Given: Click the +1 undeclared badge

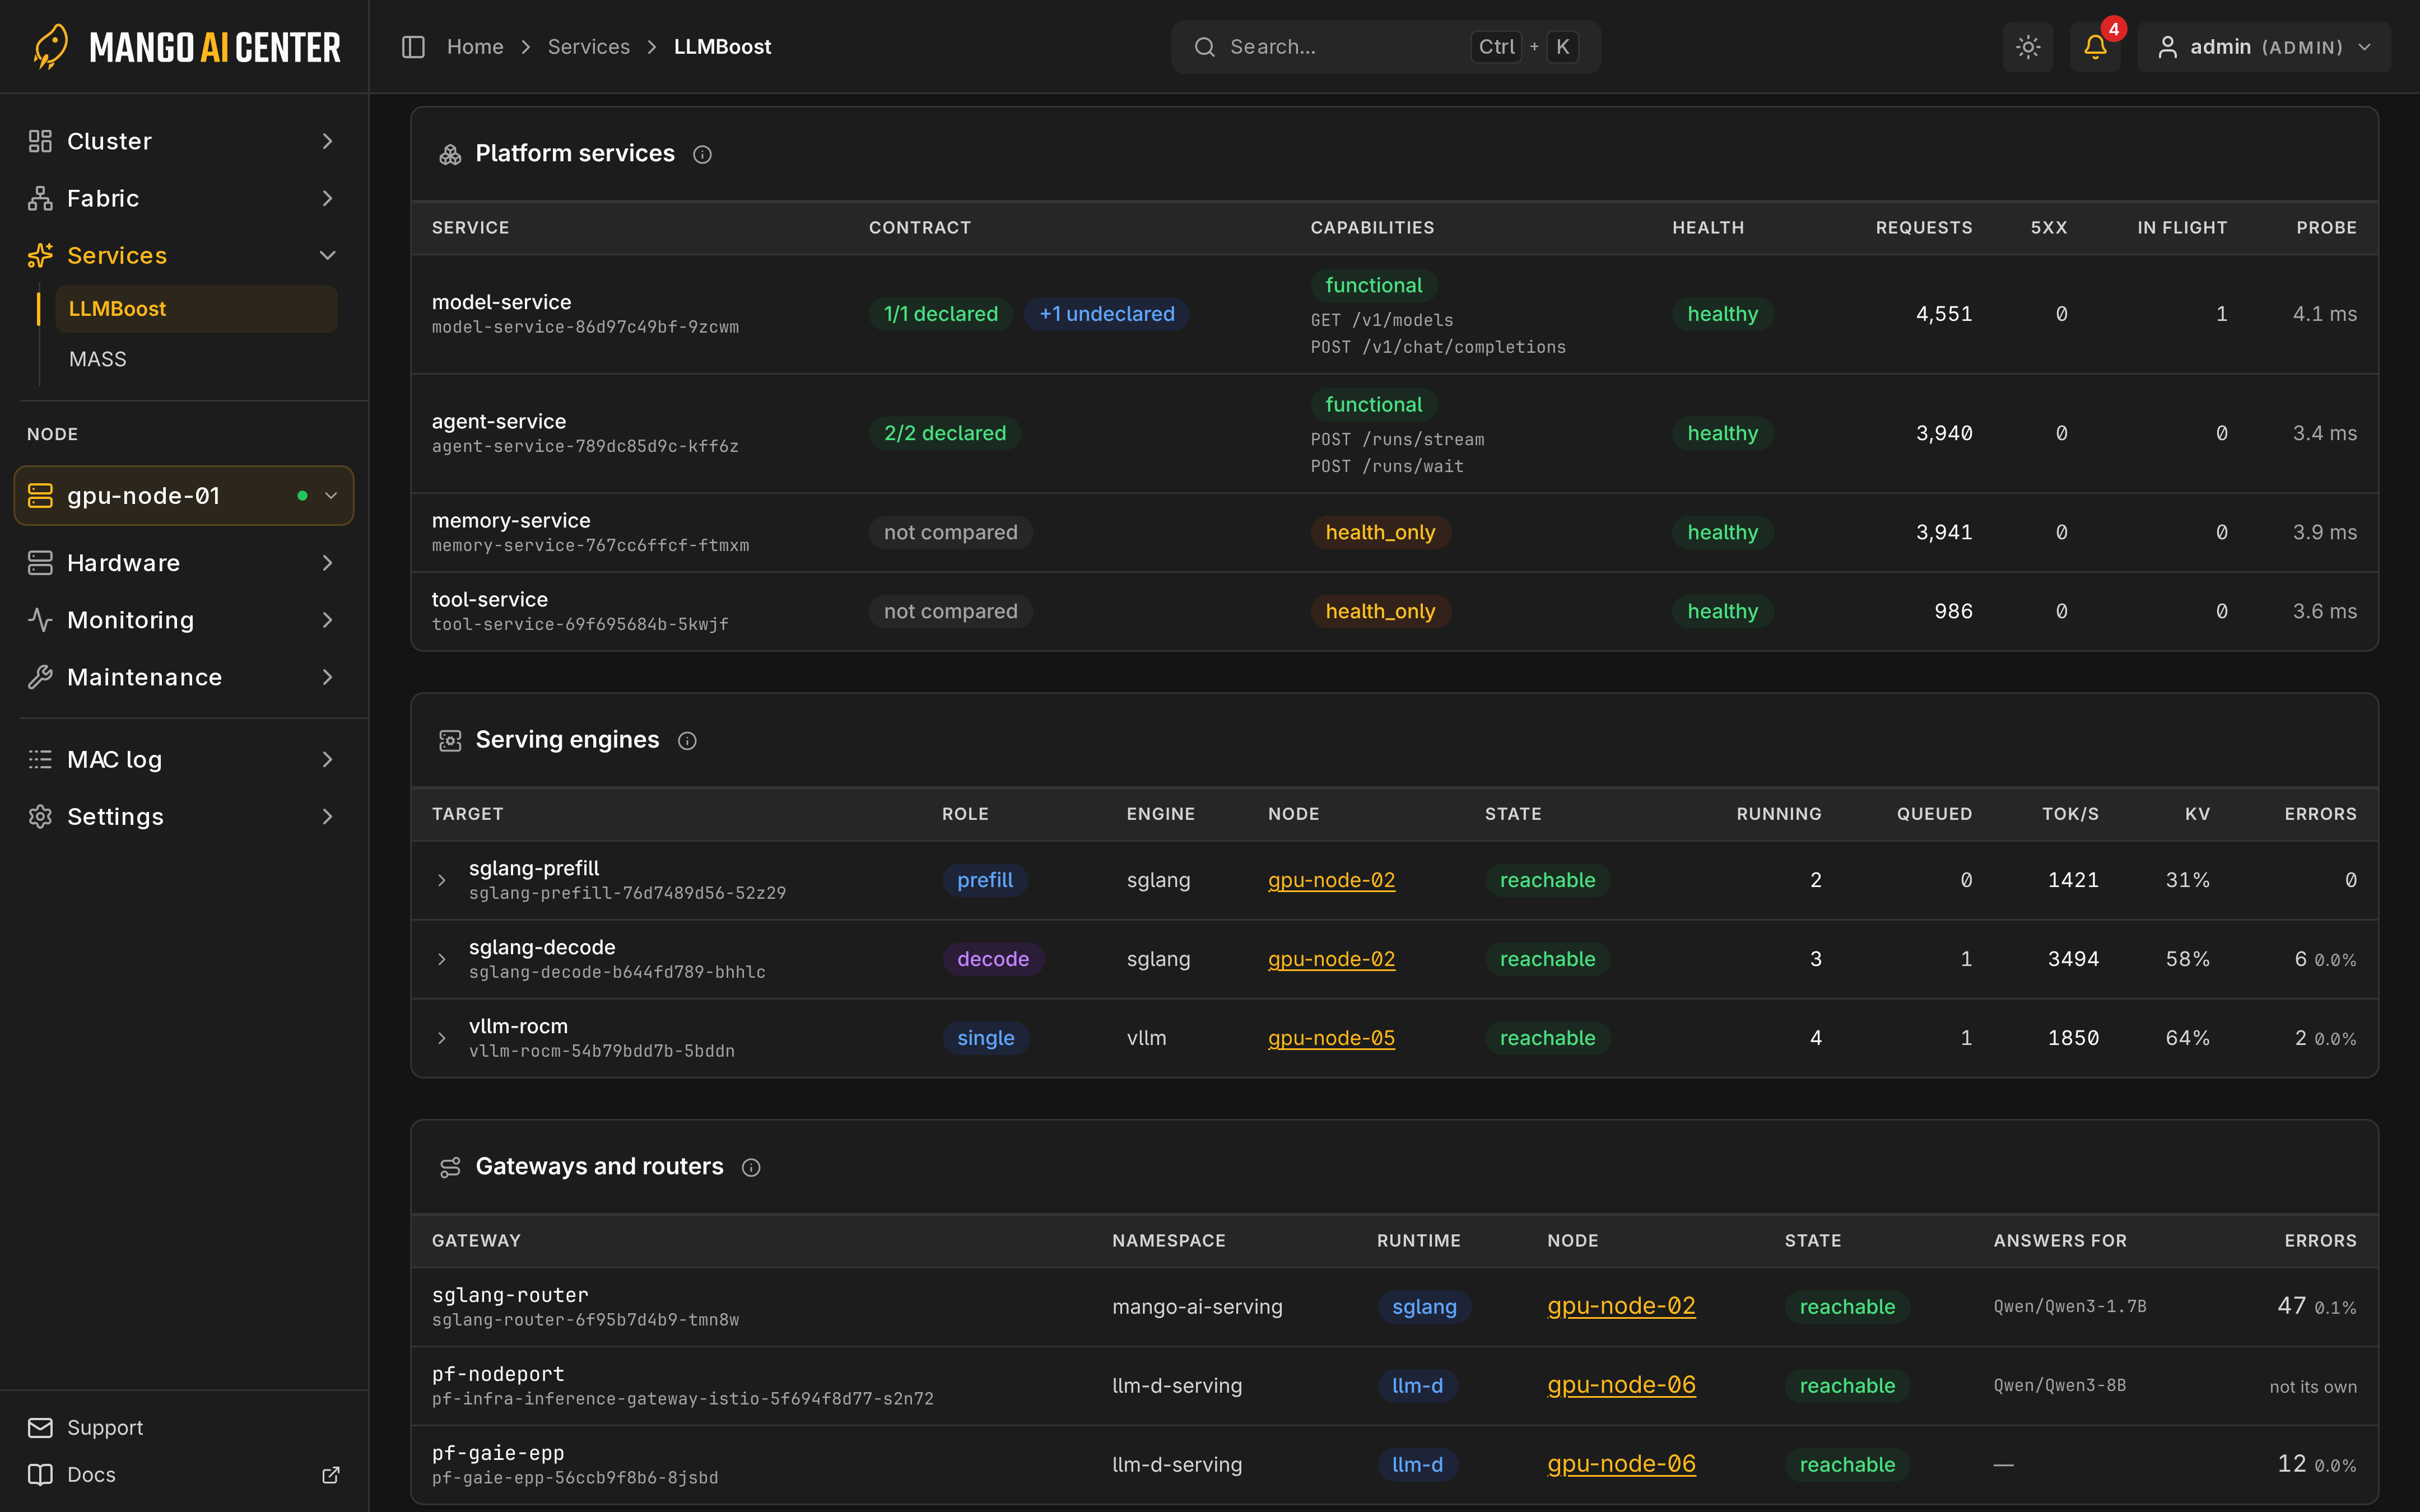Looking at the screenshot, I should 1106,314.
